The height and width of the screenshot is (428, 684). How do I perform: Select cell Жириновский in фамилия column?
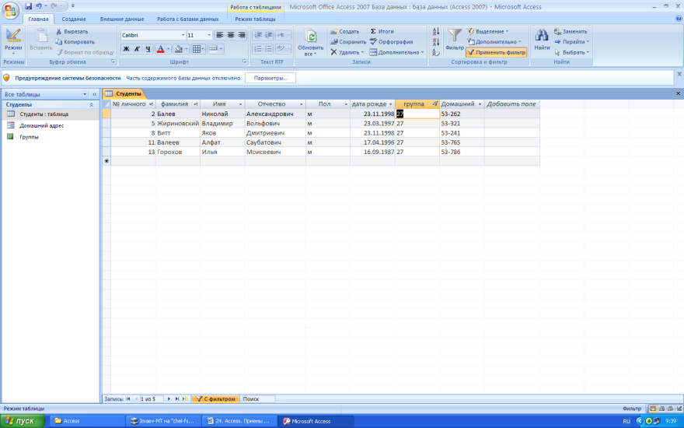[x=178, y=124]
